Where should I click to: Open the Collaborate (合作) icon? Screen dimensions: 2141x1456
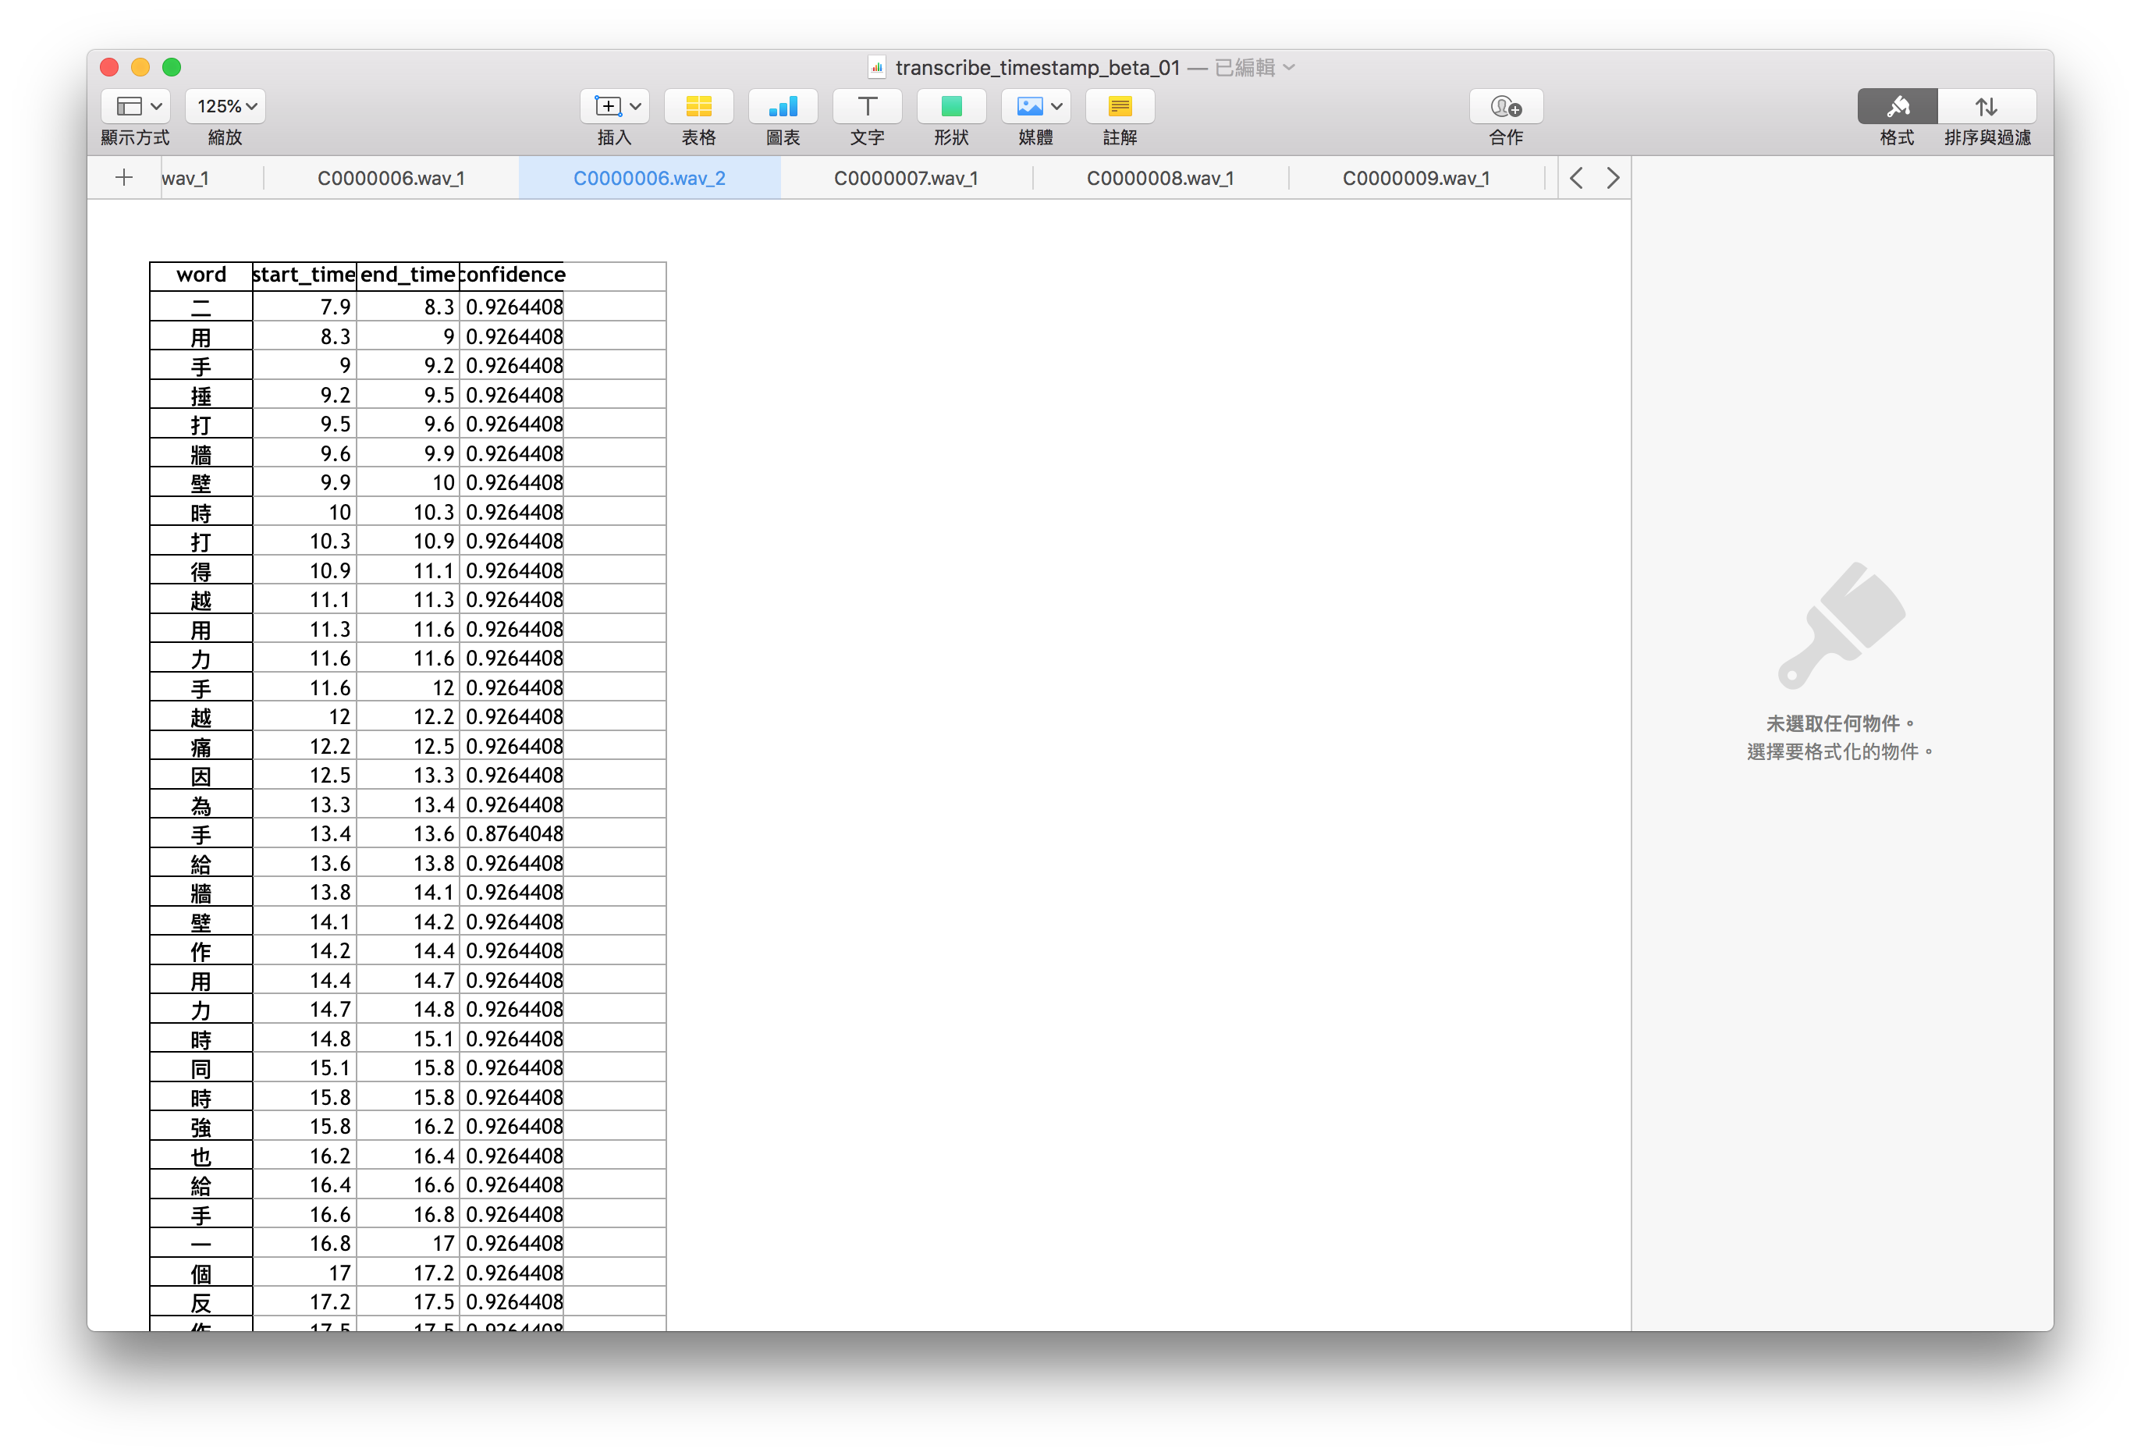pos(1505,107)
